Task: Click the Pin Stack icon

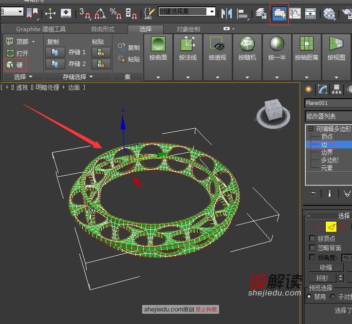Action: 312,193
